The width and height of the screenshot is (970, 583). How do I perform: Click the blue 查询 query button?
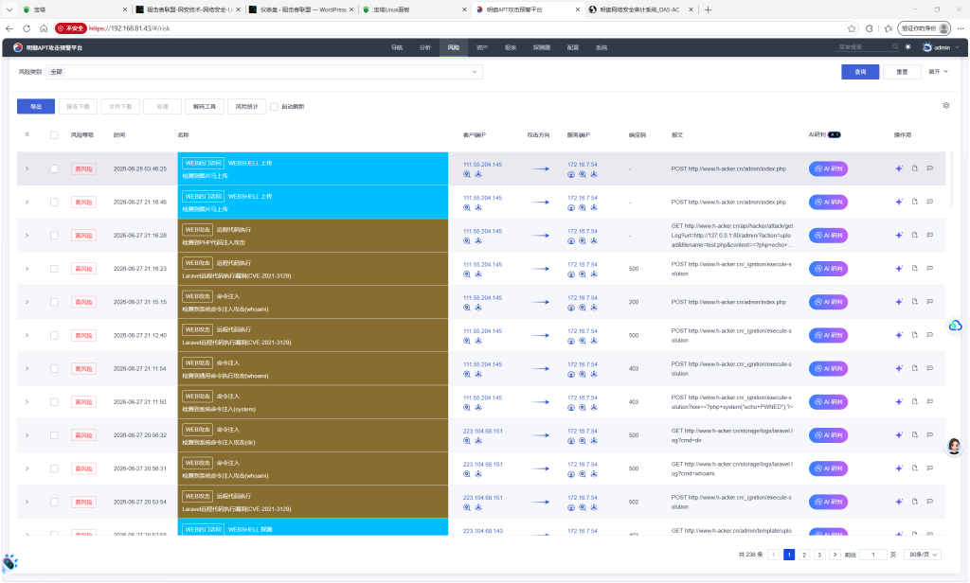[860, 72]
